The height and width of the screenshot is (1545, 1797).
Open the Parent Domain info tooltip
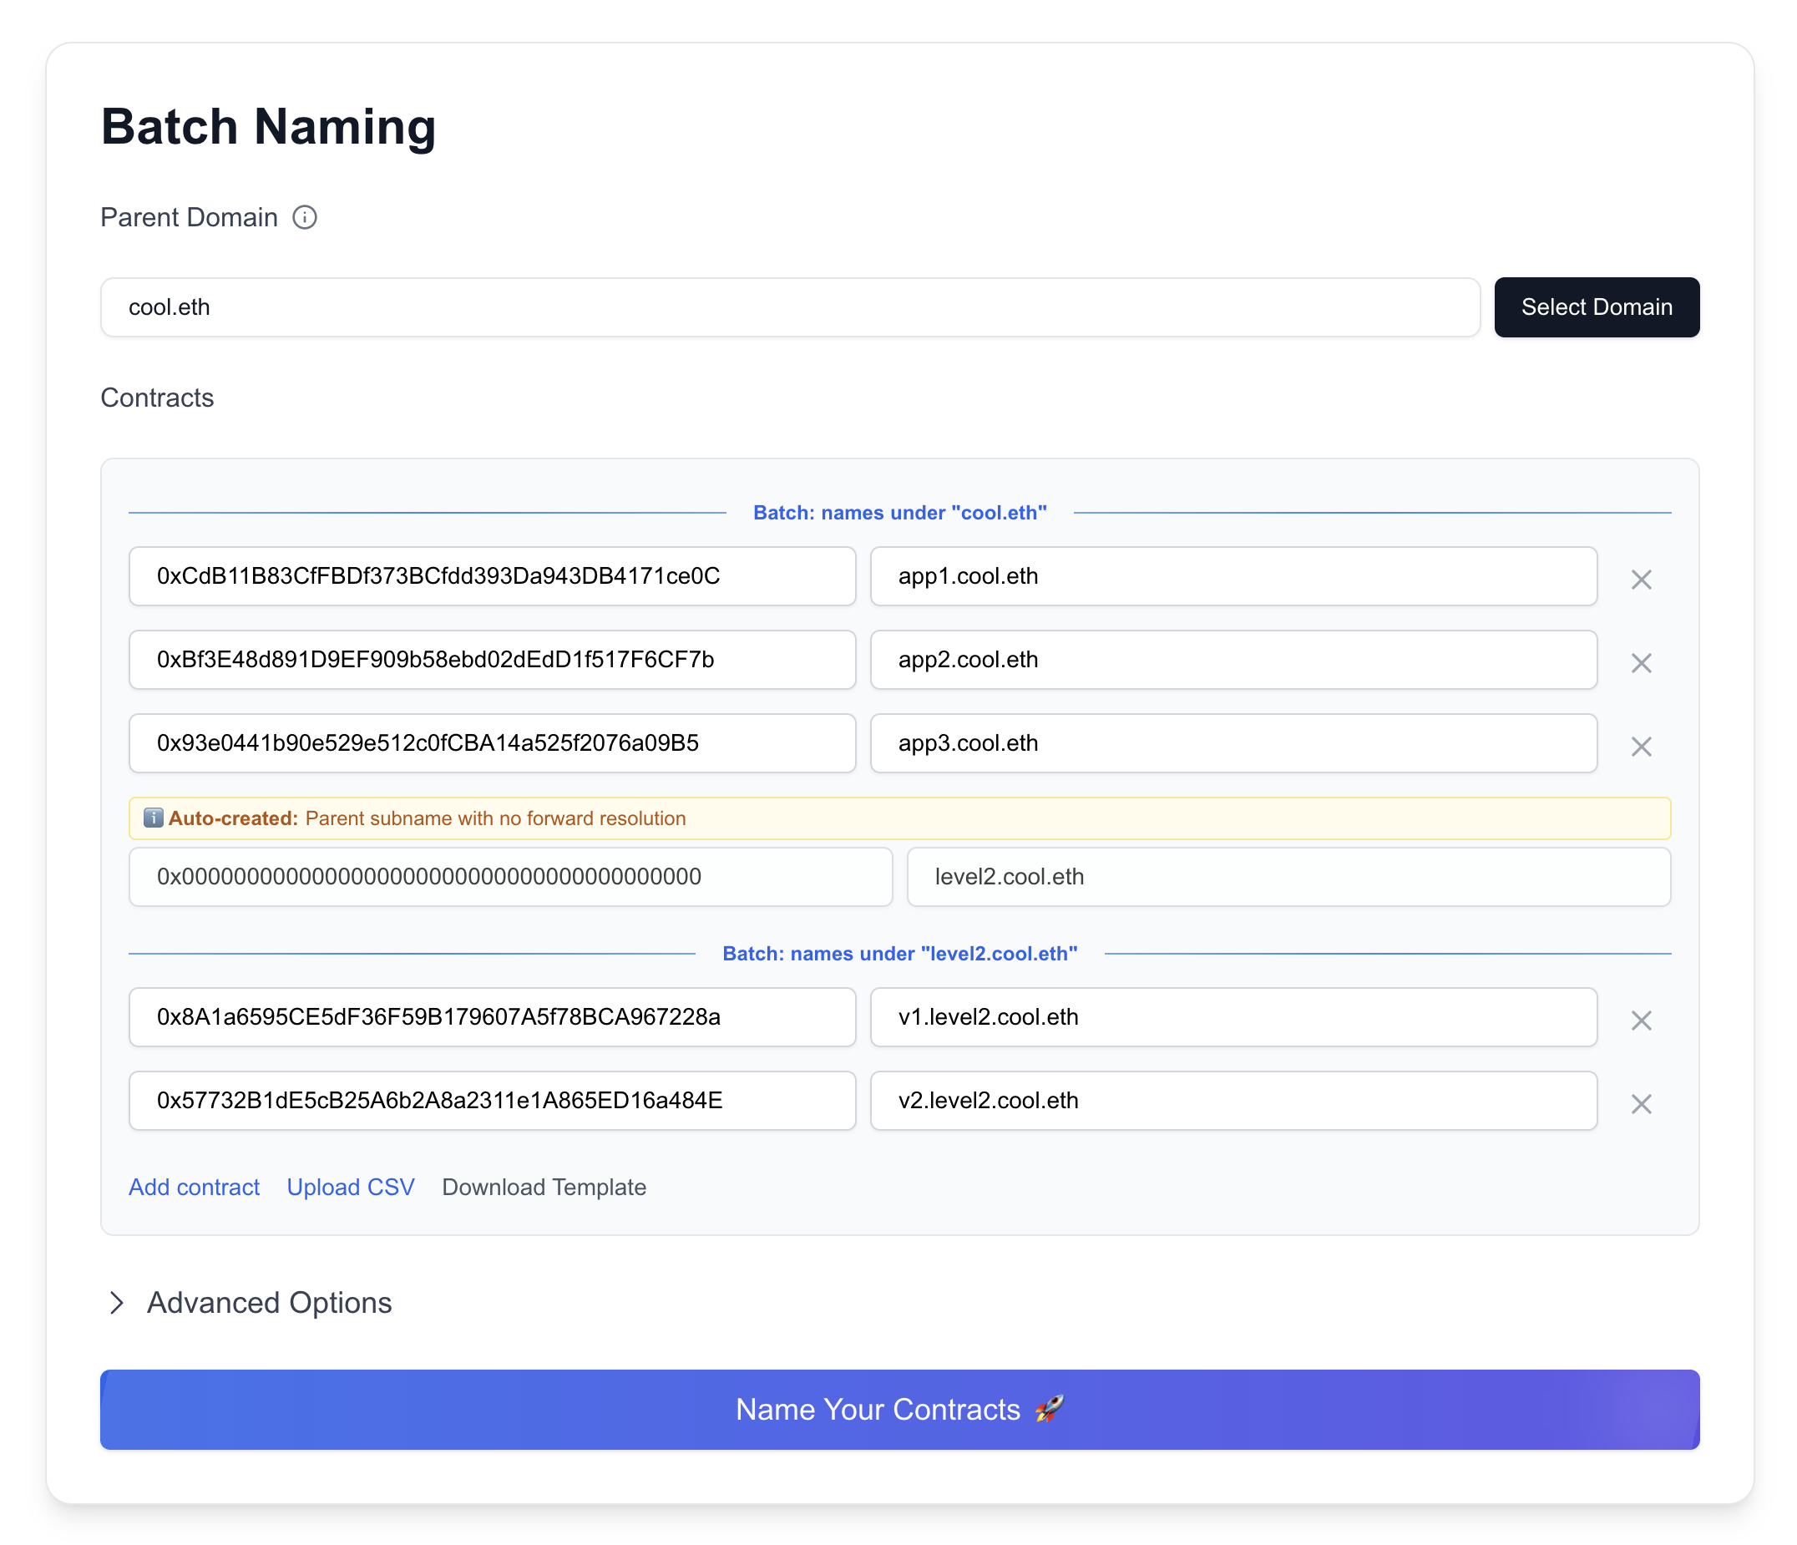305,218
